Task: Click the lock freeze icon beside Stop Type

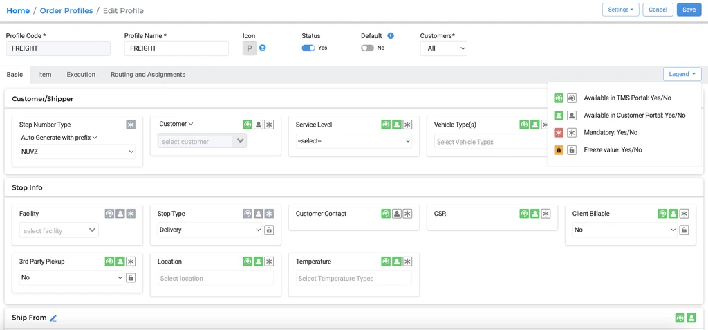Action: [269, 230]
